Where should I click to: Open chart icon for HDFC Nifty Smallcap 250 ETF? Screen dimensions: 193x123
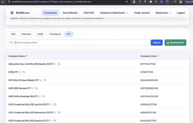39,96
